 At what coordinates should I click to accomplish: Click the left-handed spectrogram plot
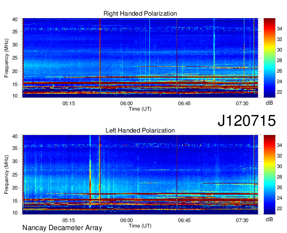click(x=140, y=175)
